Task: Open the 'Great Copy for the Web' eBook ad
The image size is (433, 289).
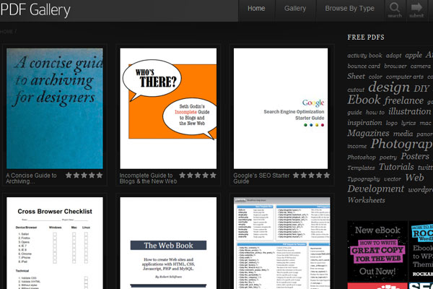Action: tap(377, 251)
